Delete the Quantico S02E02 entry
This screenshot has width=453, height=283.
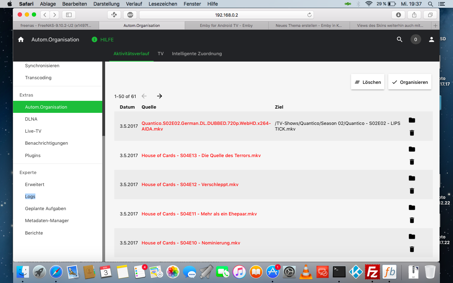click(412, 133)
